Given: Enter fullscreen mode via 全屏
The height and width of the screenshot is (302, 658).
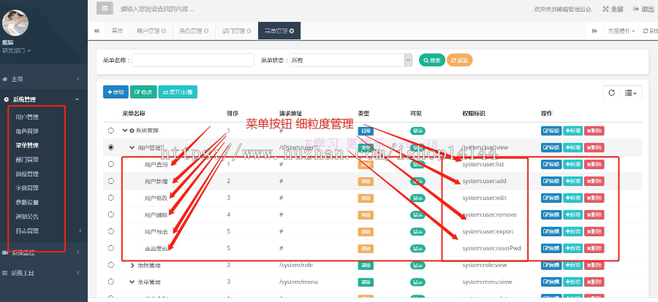Looking at the screenshot, I should pos(613,9).
